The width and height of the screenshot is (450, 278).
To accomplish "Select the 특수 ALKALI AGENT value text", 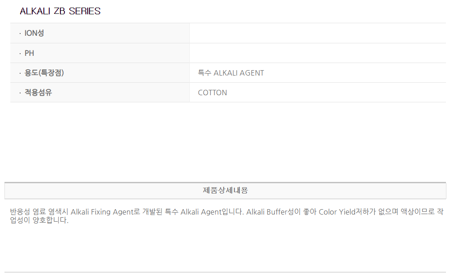I will tap(231, 73).
